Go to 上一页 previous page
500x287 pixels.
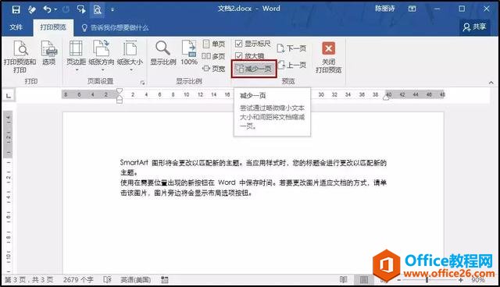[291, 66]
